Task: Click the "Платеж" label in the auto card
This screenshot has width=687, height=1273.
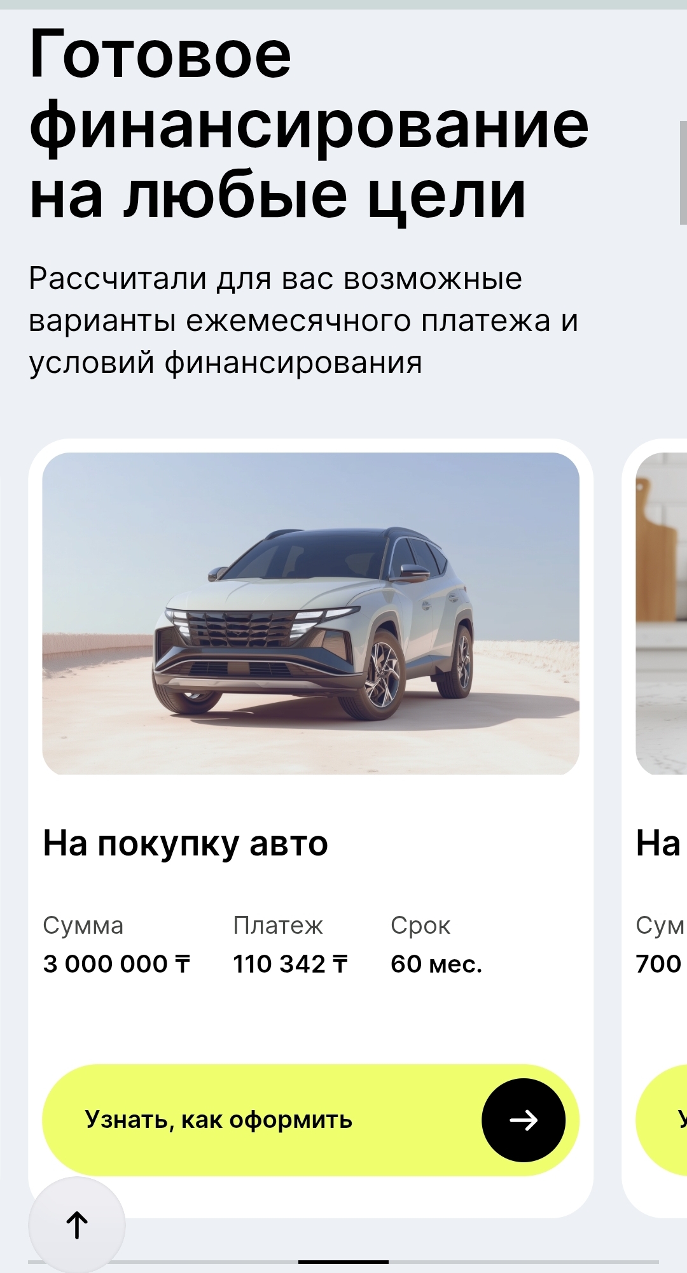Action: (x=278, y=925)
